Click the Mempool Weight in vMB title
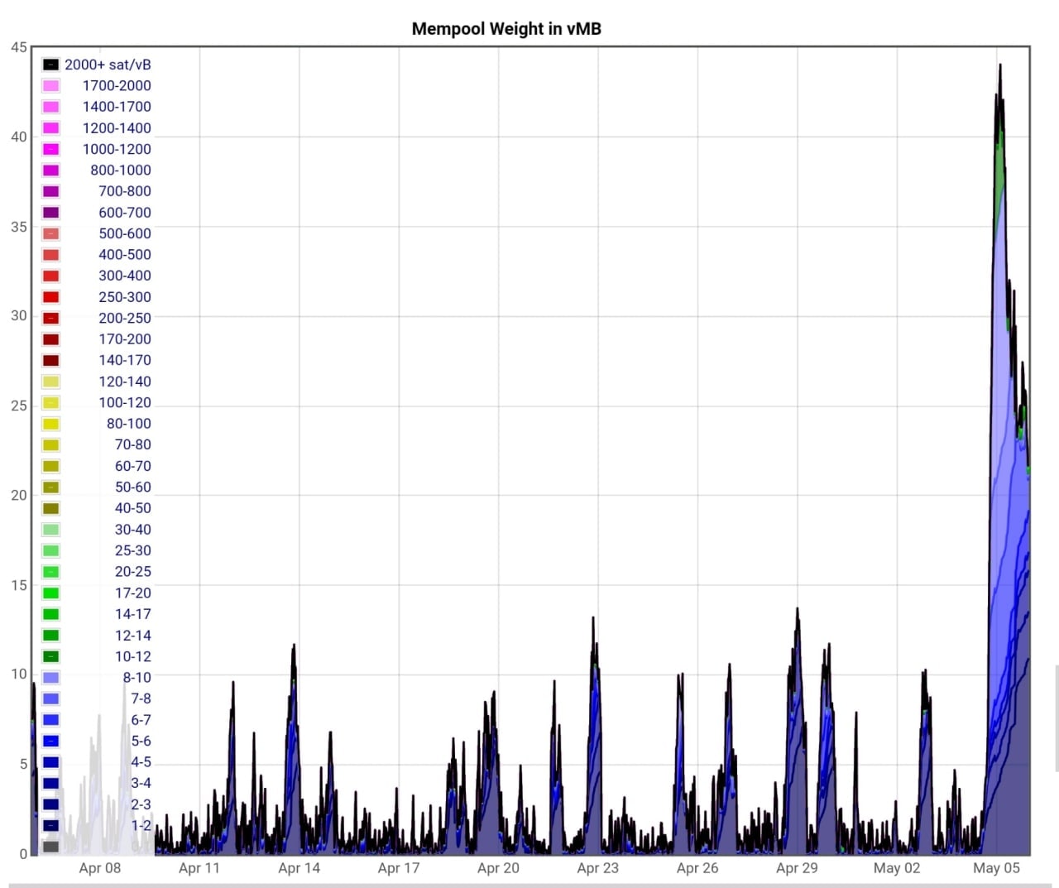 (506, 29)
